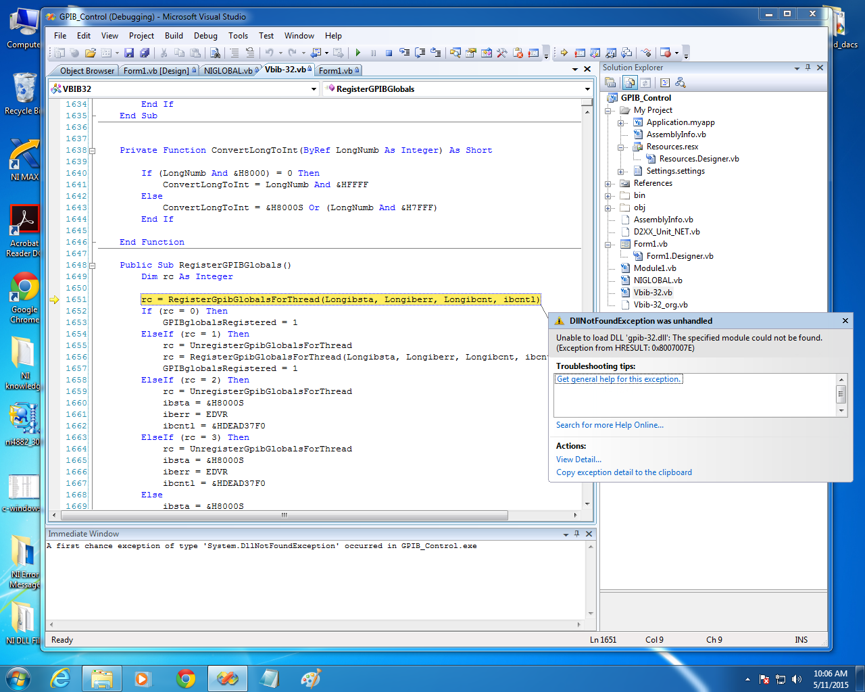Image resolution: width=865 pixels, height=692 pixels.
Task: Click the Properties icon in Solution Explorer toolbar
Action: [x=610, y=82]
